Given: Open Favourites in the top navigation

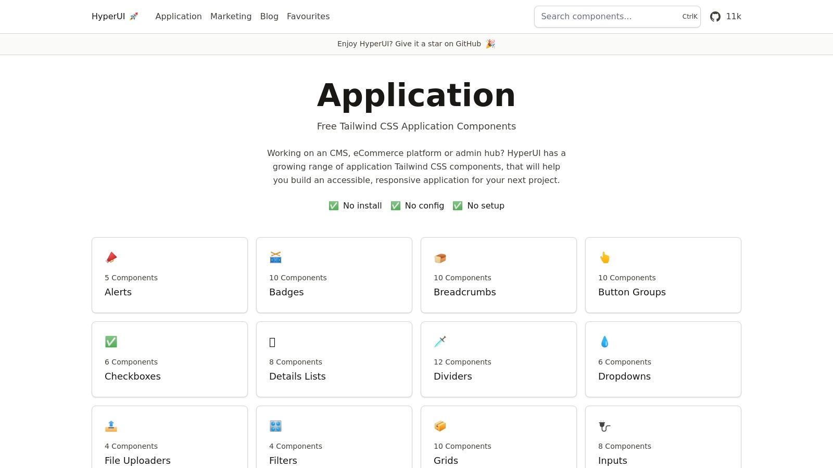Looking at the screenshot, I should [308, 17].
